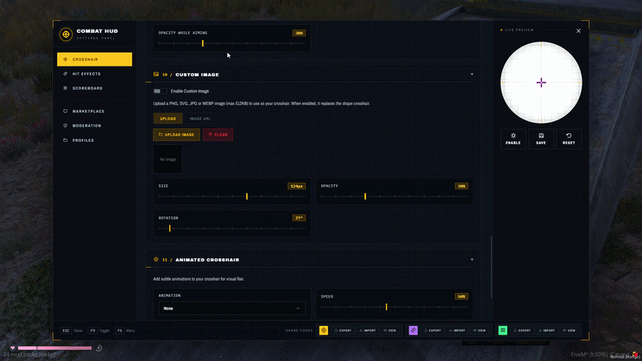
Task: Import a purple hit effects share code
Action: coord(457,331)
